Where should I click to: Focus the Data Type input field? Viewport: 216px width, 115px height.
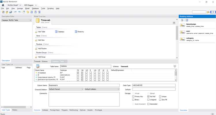pyautogui.click(x=154, y=85)
